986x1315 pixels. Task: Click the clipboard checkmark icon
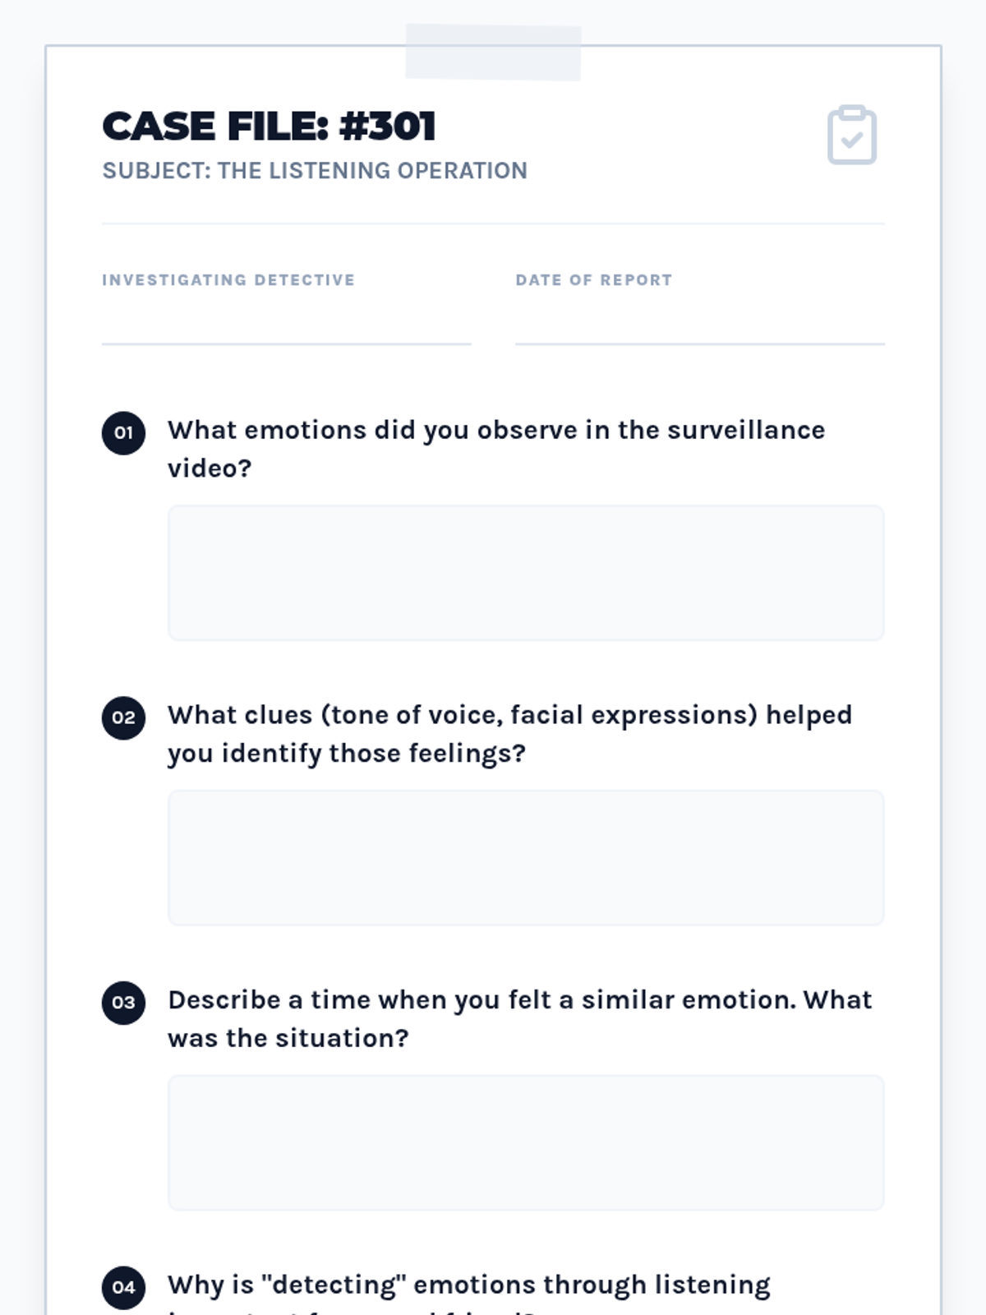tap(852, 135)
